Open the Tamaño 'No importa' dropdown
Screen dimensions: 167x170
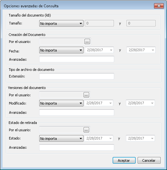pos(61,23)
